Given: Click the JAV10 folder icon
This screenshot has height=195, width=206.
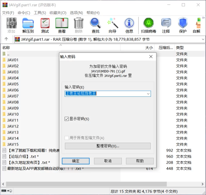Looking at the screenshot, I should pyautogui.click(x=4, y=114).
